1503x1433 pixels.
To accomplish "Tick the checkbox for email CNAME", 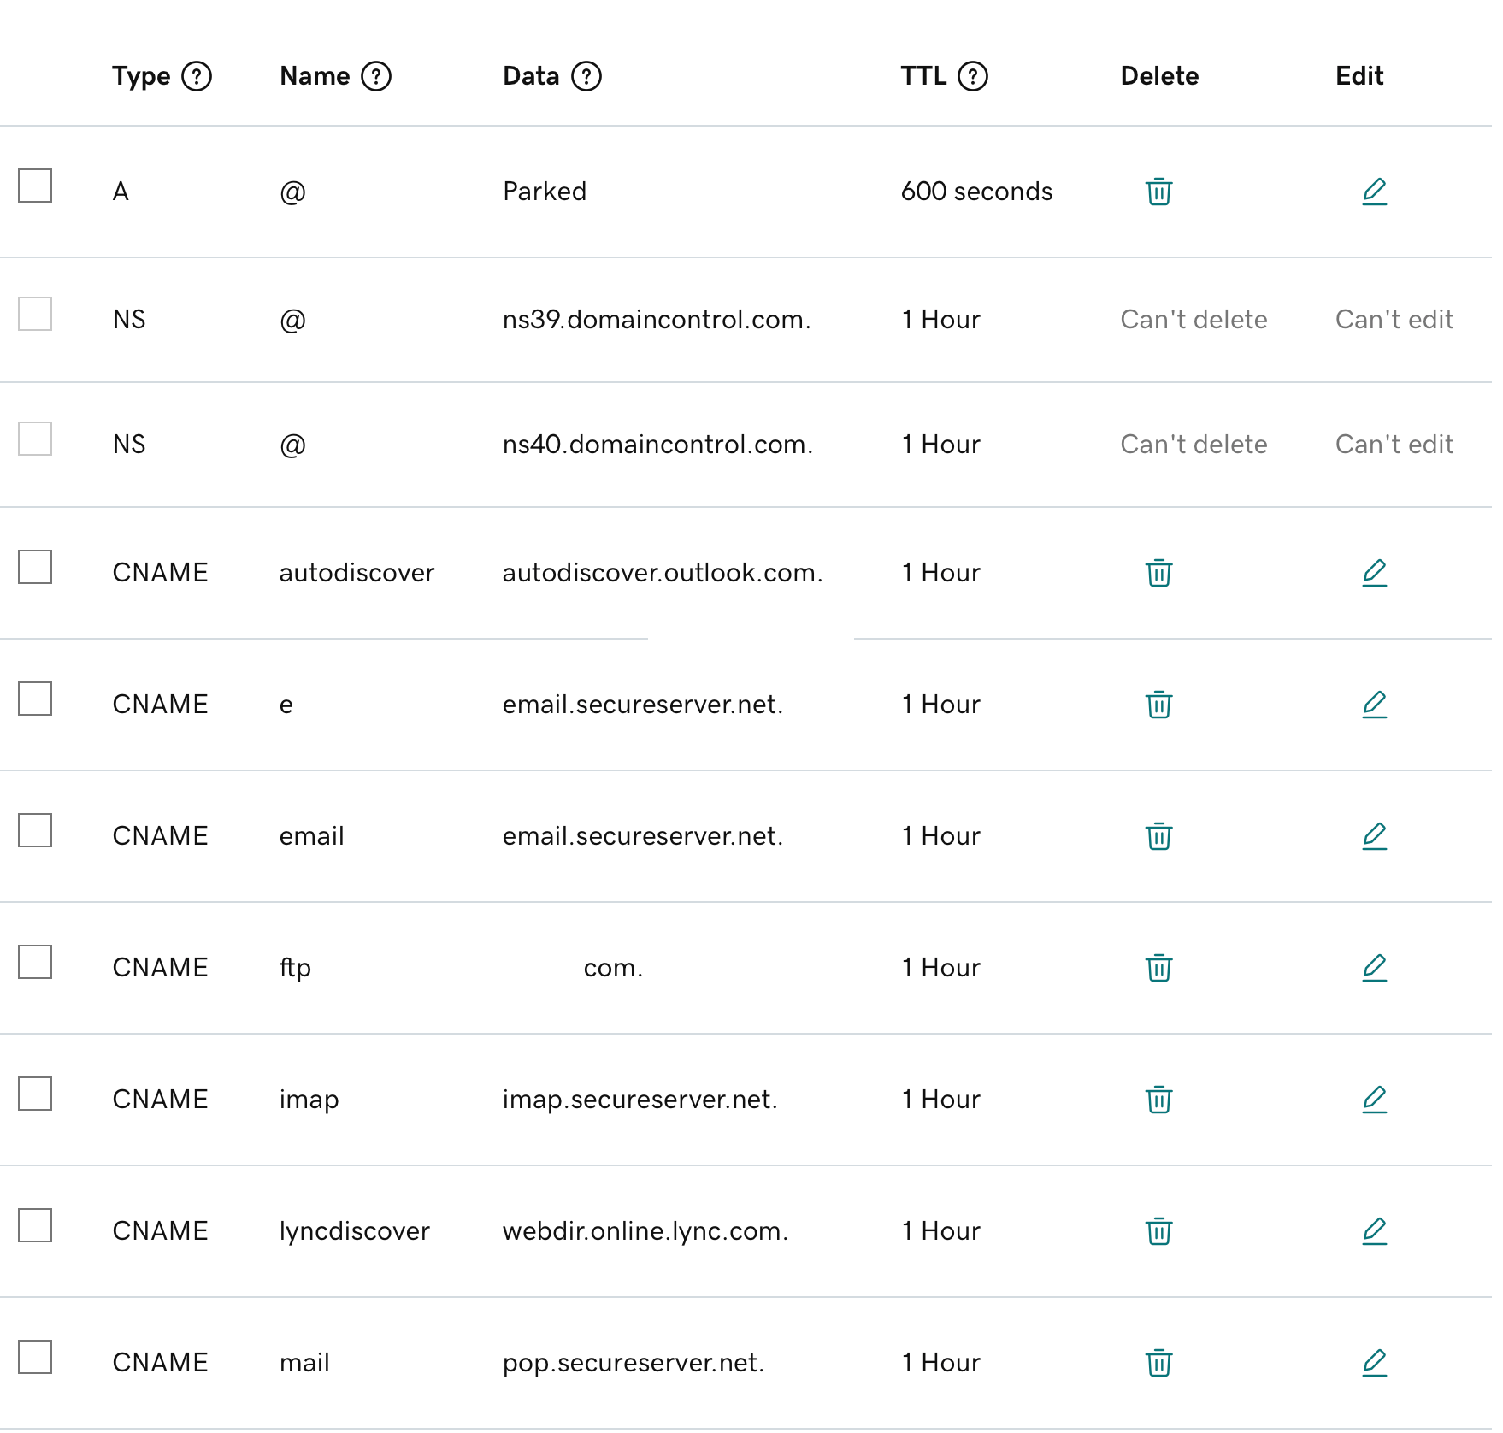I will 35,830.
